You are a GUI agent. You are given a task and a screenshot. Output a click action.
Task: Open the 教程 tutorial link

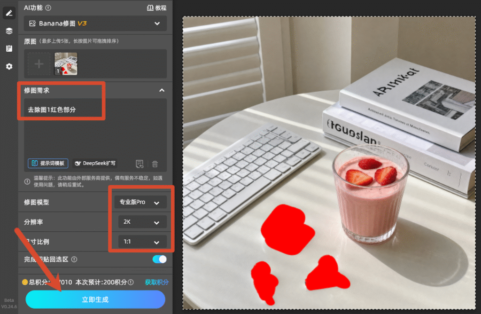pos(156,8)
